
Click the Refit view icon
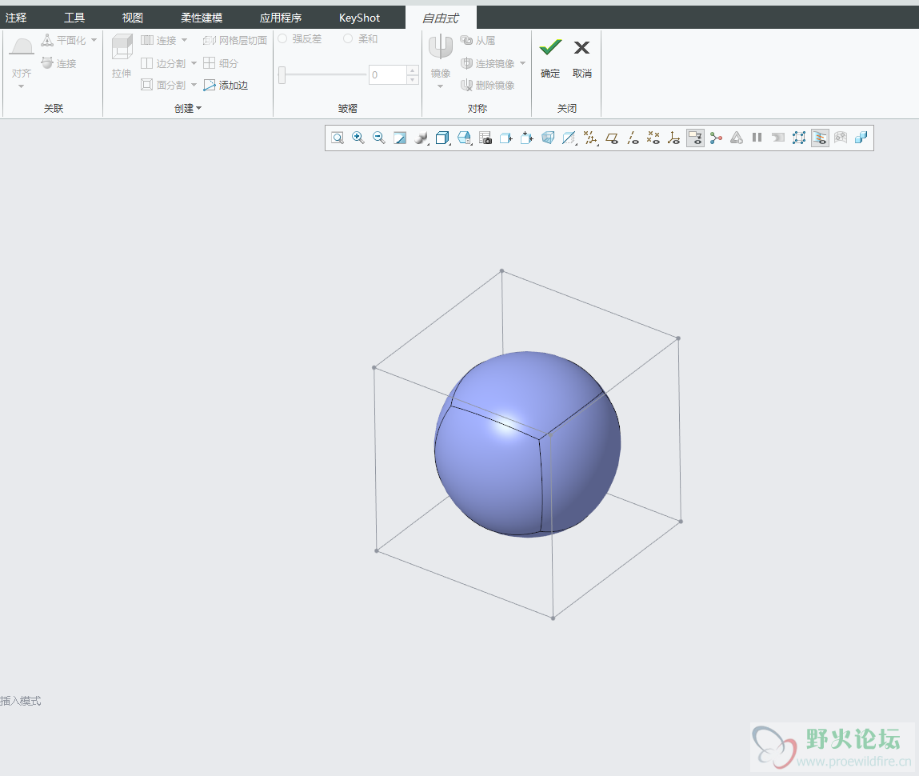(x=338, y=138)
